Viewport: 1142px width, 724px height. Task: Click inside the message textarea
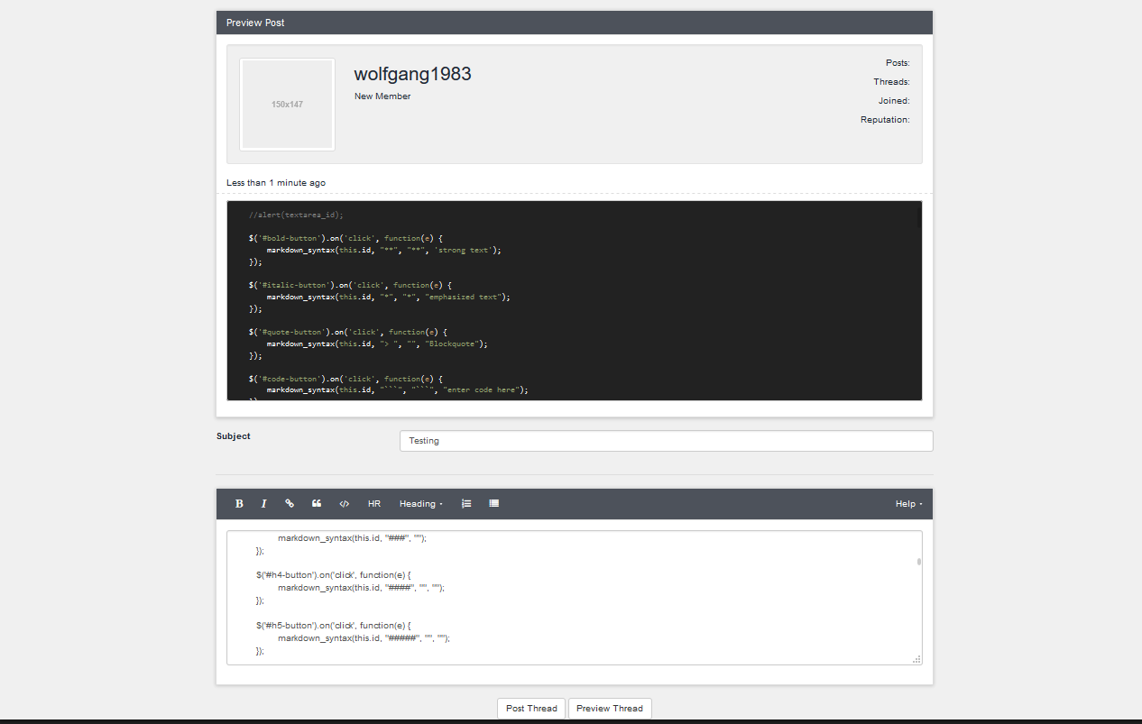(x=574, y=598)
